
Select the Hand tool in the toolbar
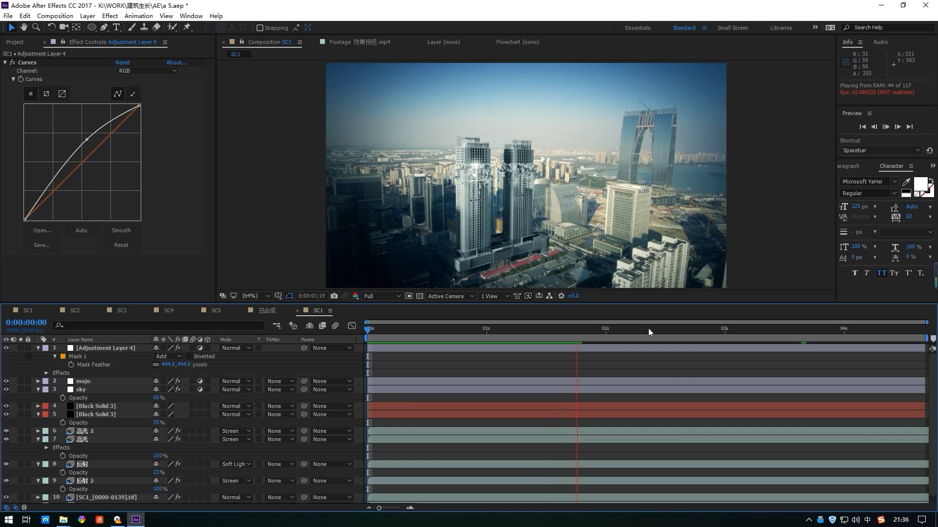[x=23, y=27]
